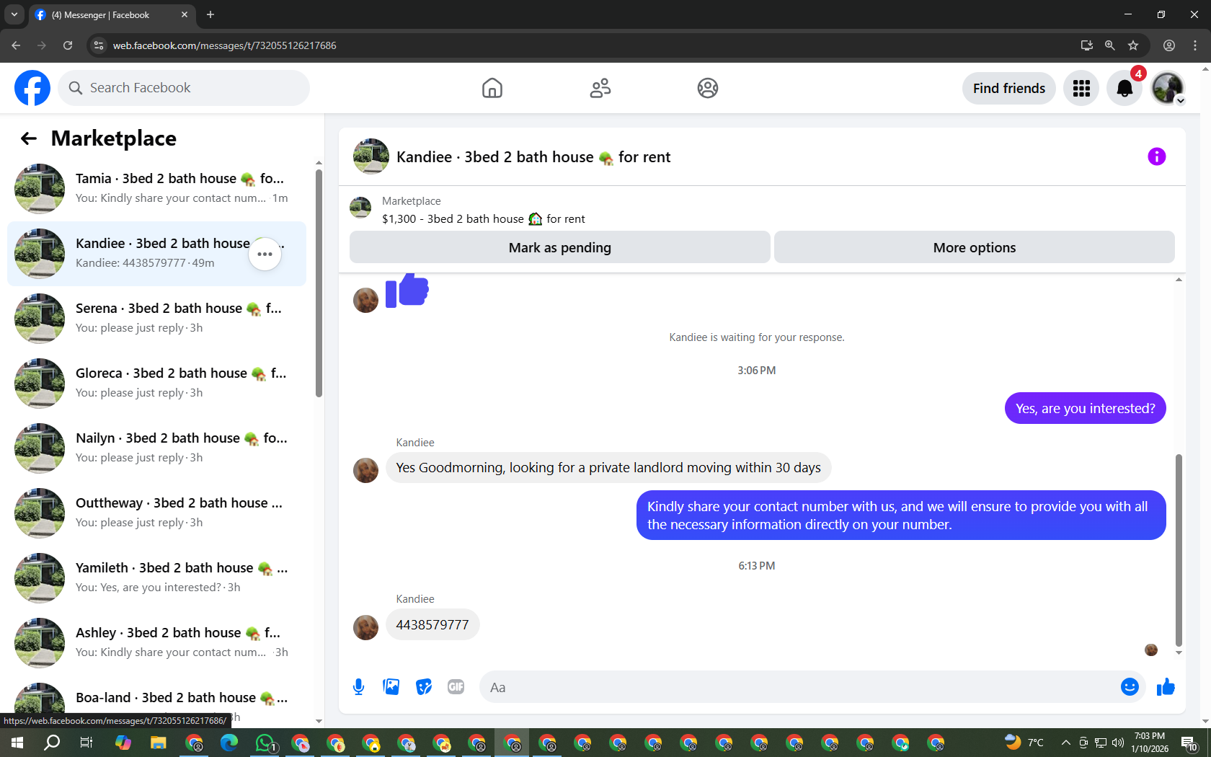Focus the Aa message input
Image resolution: width=1211 pixels, height=757 pixels.
tap(799, 687)
